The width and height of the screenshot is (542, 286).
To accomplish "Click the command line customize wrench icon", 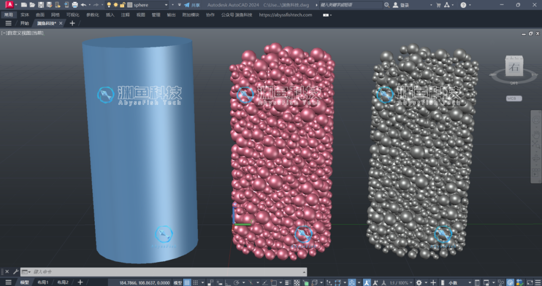I will [x=16, y=272].
